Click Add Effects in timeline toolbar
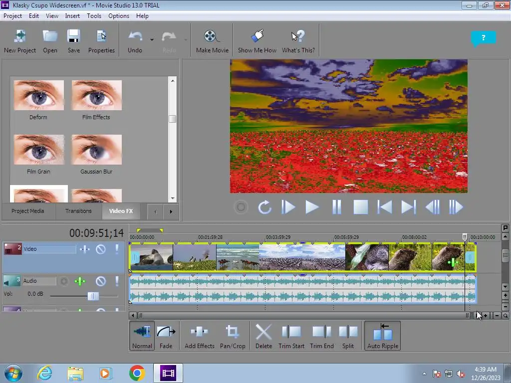Image resolution: width=511 pixels, height=383 pixels. (x=200, y=336)
